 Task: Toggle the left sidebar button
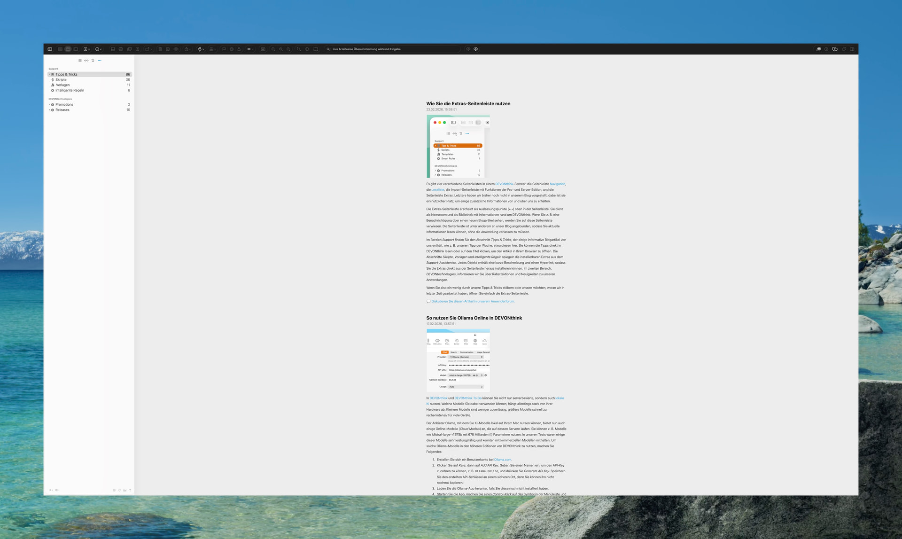click(x=50, y=49)
